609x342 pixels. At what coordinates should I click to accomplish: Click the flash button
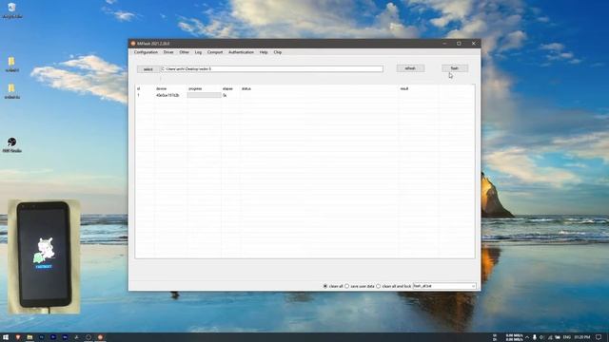[x=455, y=68]
